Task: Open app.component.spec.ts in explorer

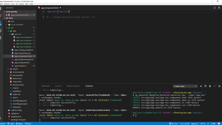Action: (x=24, y=59)
